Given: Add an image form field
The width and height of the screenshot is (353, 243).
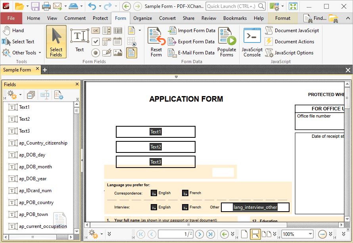Looking at the screenshot, I should [x=117, y=53].
